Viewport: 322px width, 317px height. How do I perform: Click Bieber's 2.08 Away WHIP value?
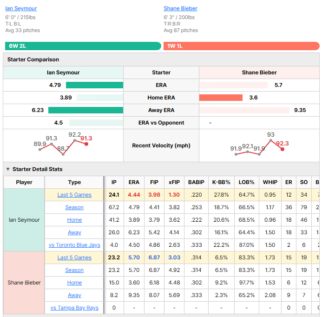pos(270,295)
